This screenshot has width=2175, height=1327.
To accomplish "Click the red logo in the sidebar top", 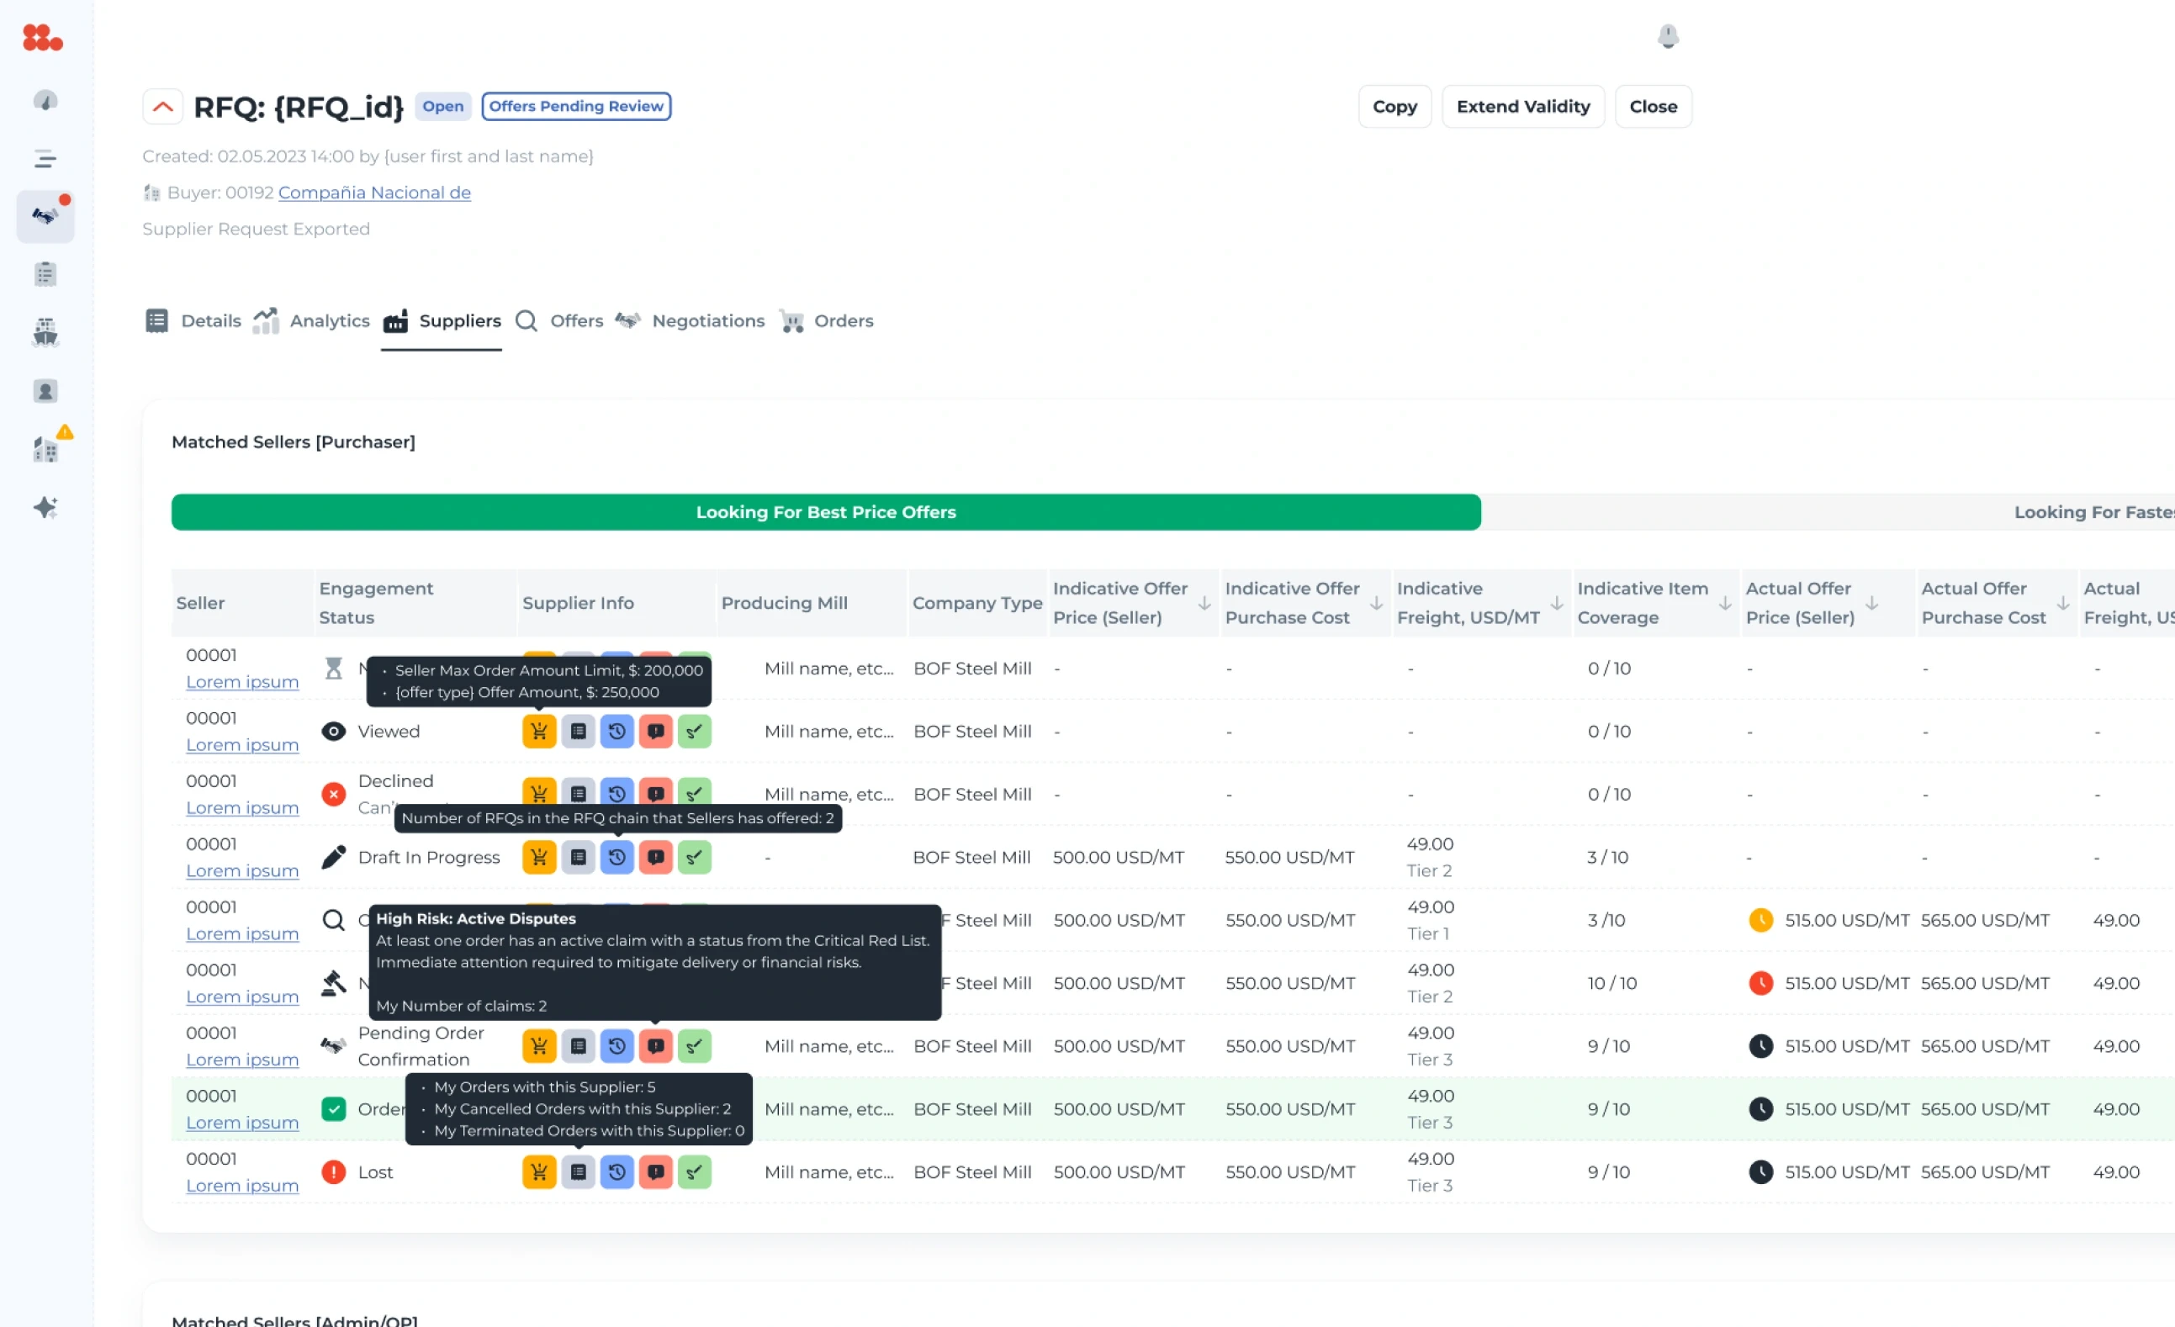I will [x=42, y=37].
